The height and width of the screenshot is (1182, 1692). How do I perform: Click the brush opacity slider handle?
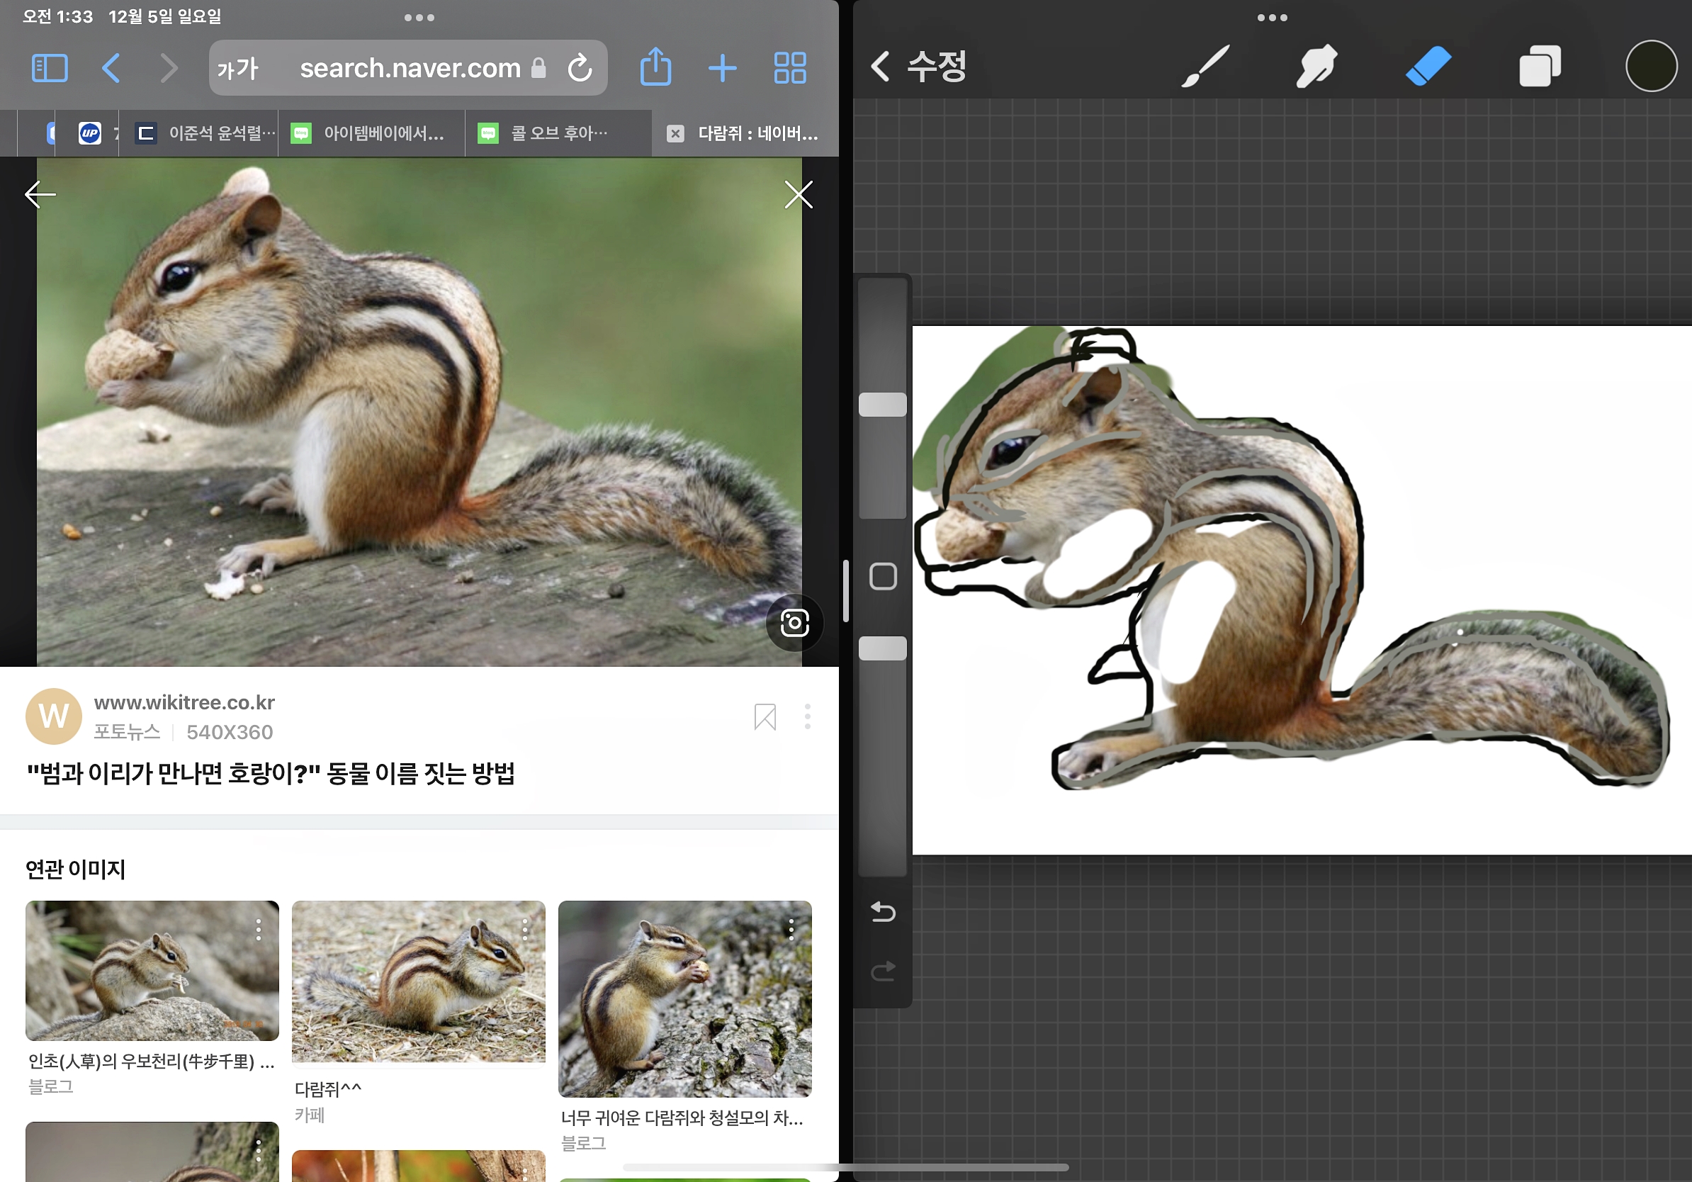[x=883, y=648]
